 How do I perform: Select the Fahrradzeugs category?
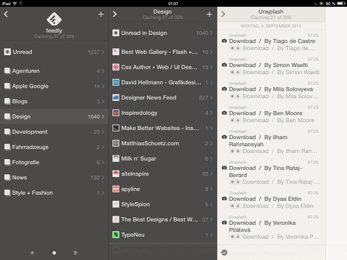point(54,147)
